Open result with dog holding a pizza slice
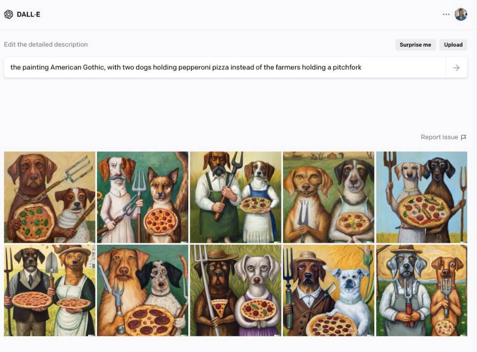This screenshot has width=477, height=352. point(236,291)
